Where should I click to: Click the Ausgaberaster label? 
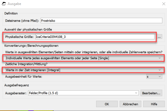(x=16, y=93)
